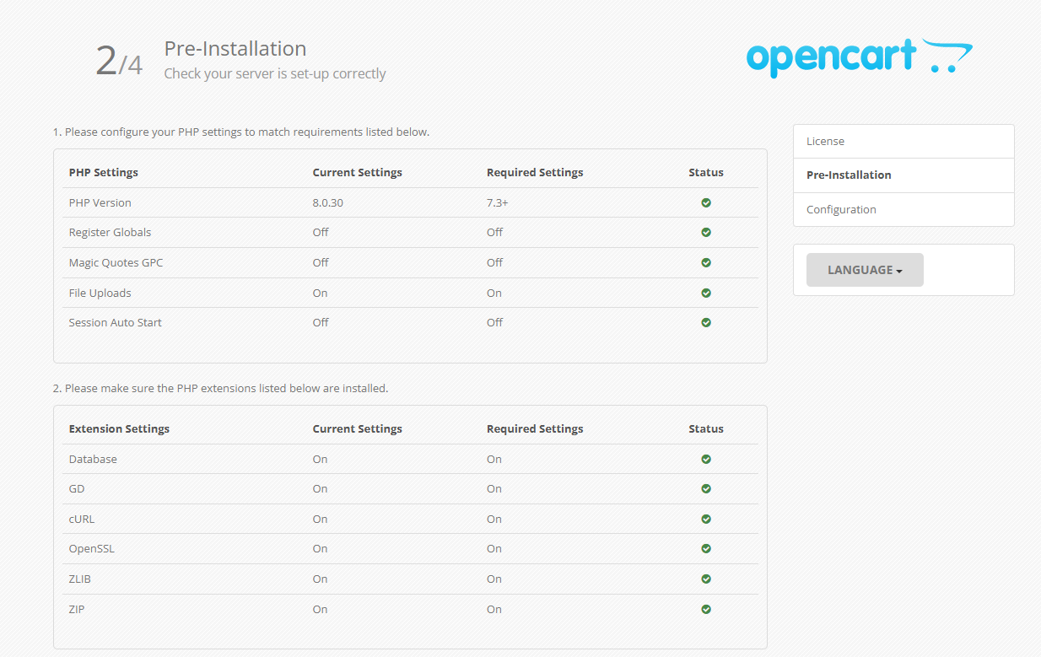Click the 2/4 step indicator

[119, 61]
